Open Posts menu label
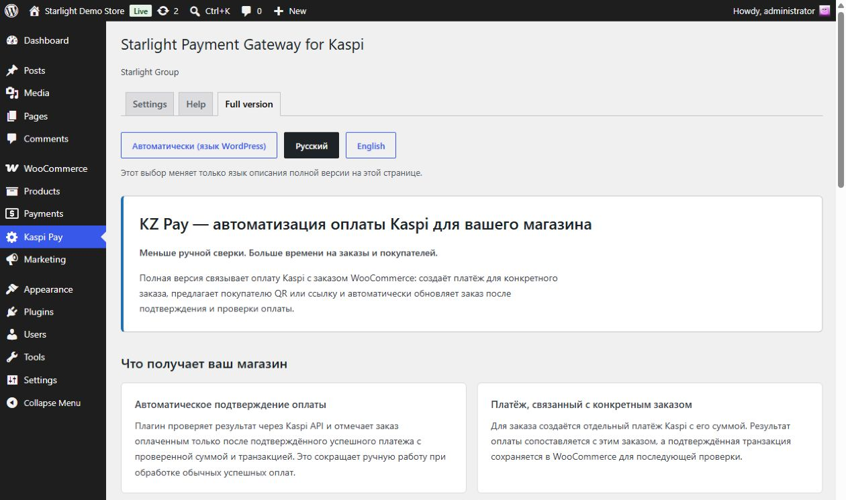The height and width of the screenshot is (500, 846). tap(35, 70)
